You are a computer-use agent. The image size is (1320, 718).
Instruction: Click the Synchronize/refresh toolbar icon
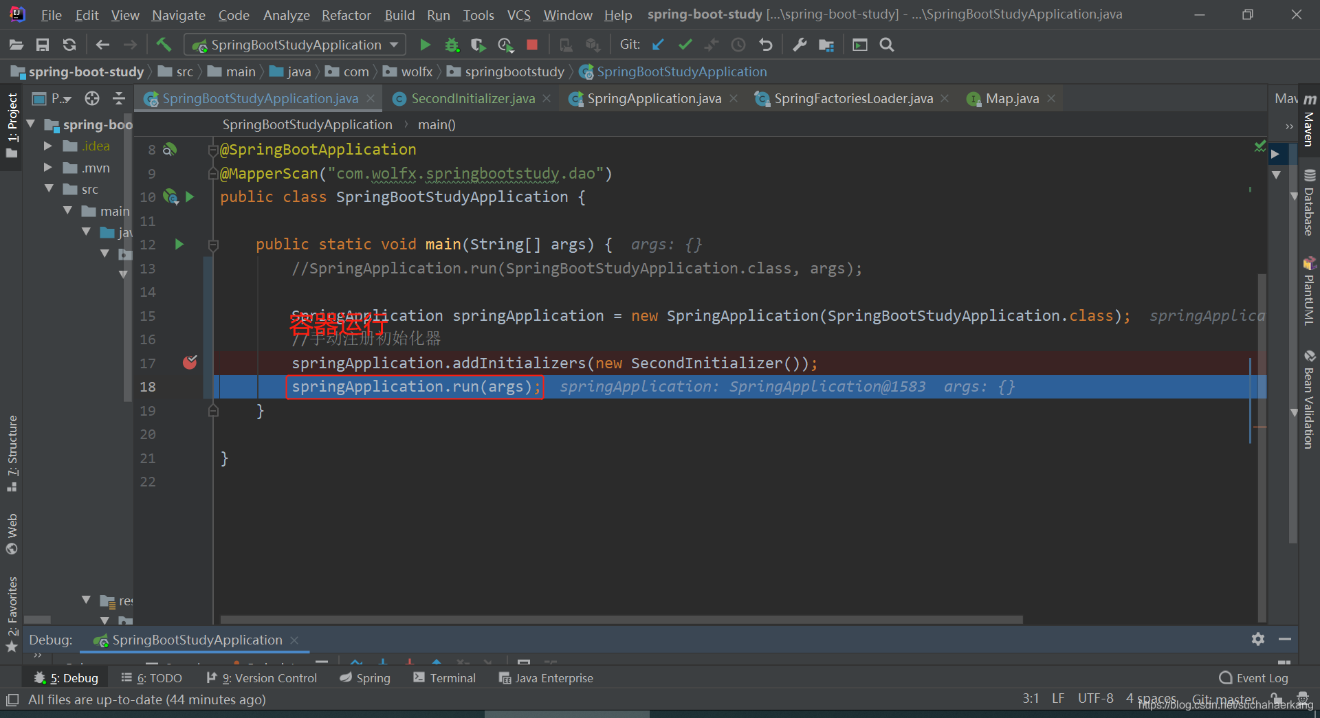[x=69, y=45]
